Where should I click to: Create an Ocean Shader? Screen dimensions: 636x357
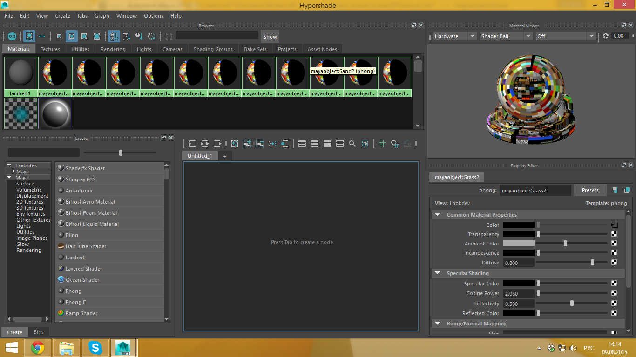click(x=109, y=280)
